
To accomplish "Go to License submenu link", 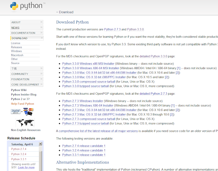I will (x=16, y=43).
